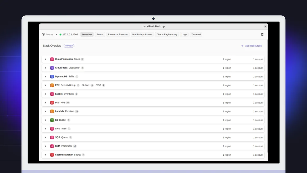Screen dimensions: 307x173
Task: Open the Chaos Engineering tab
Action: (167, 34)
